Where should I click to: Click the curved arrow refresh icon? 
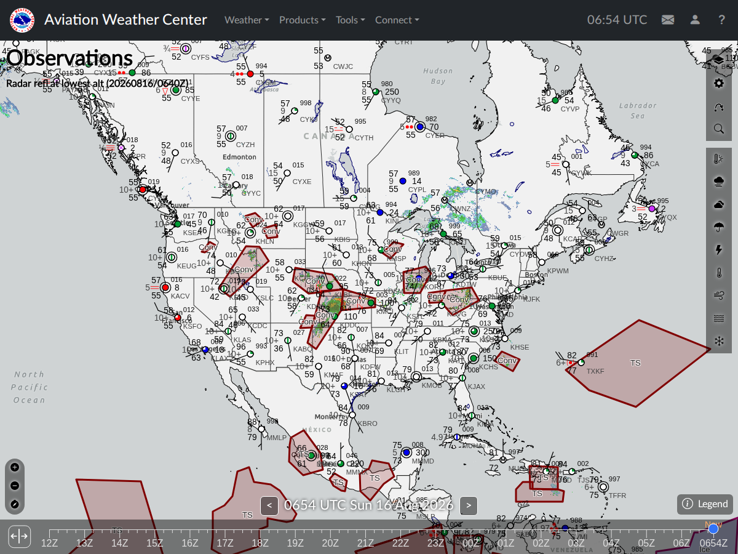(718, 106)
